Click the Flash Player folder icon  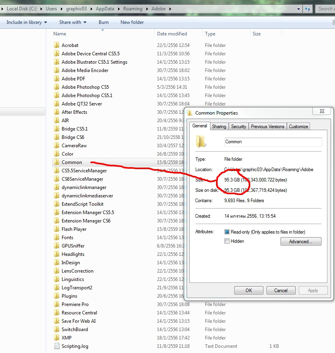57,229
